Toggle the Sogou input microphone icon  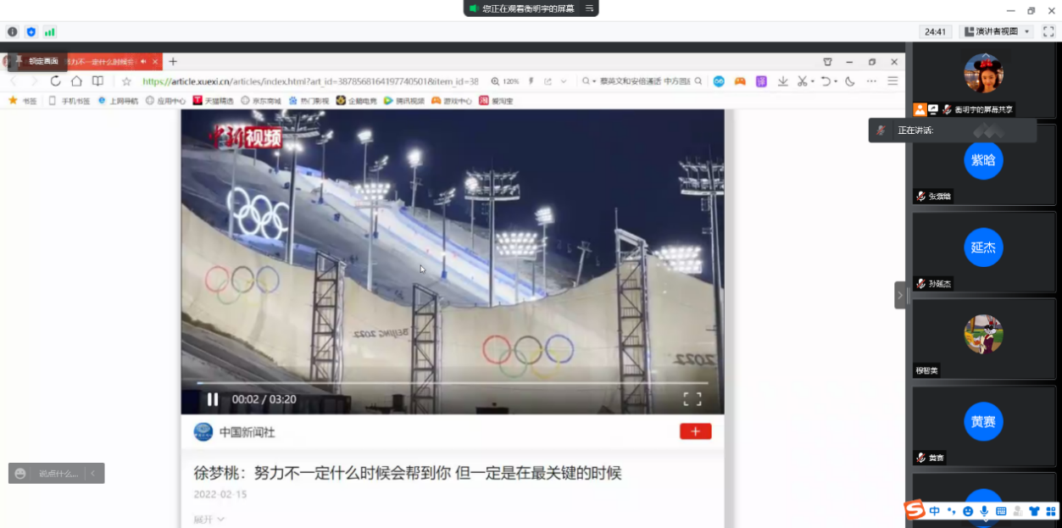[x=984, y=511]
